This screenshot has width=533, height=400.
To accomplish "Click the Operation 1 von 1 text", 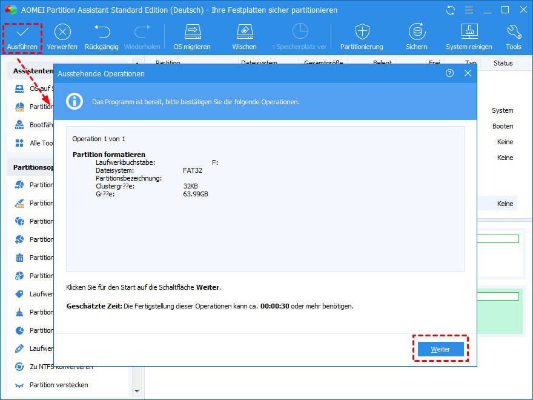I will 99,139.
